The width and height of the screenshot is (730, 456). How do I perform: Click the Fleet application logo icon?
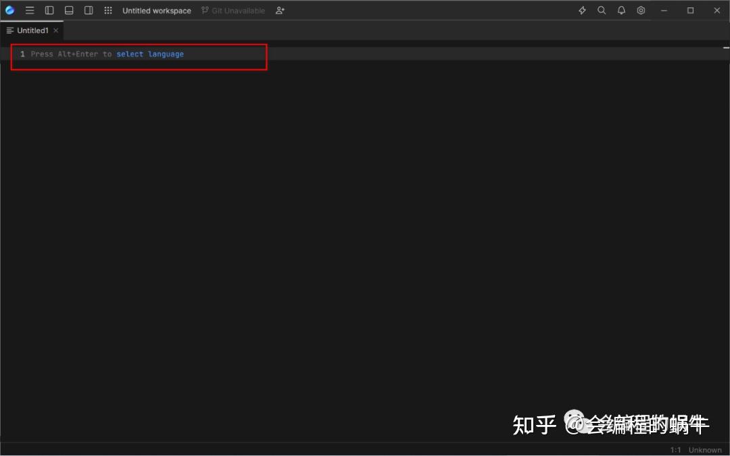tap(9, 10)
